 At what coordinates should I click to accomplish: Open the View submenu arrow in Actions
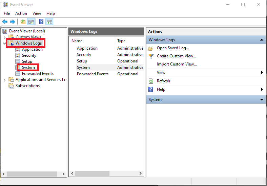(262, 73)
